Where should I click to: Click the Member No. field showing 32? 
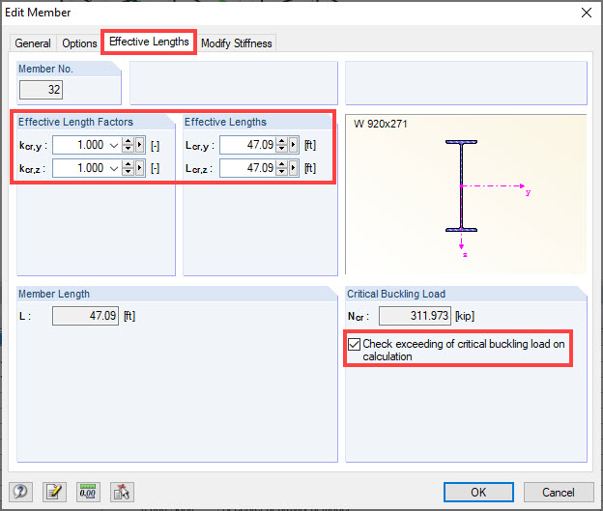[x=41, y=90]
